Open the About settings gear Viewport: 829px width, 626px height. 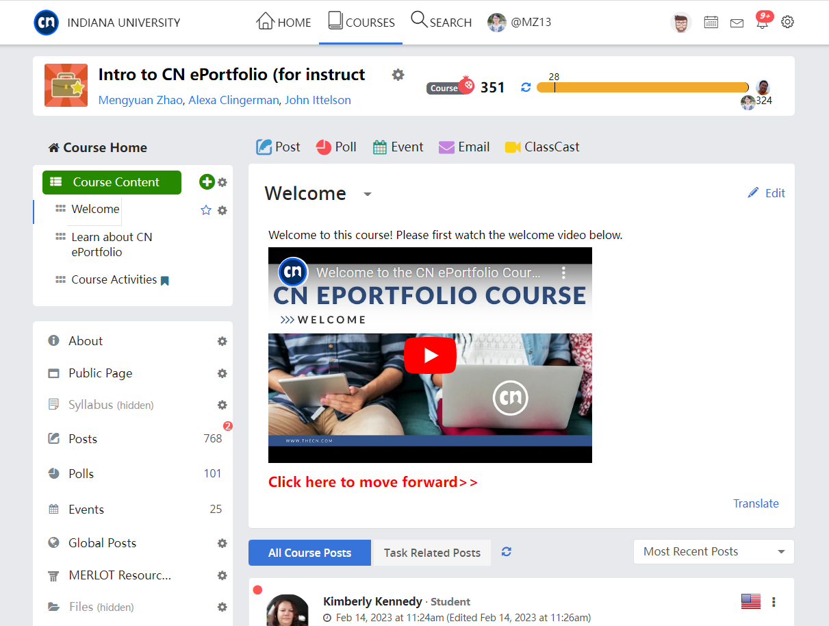(x=222, y=341)
